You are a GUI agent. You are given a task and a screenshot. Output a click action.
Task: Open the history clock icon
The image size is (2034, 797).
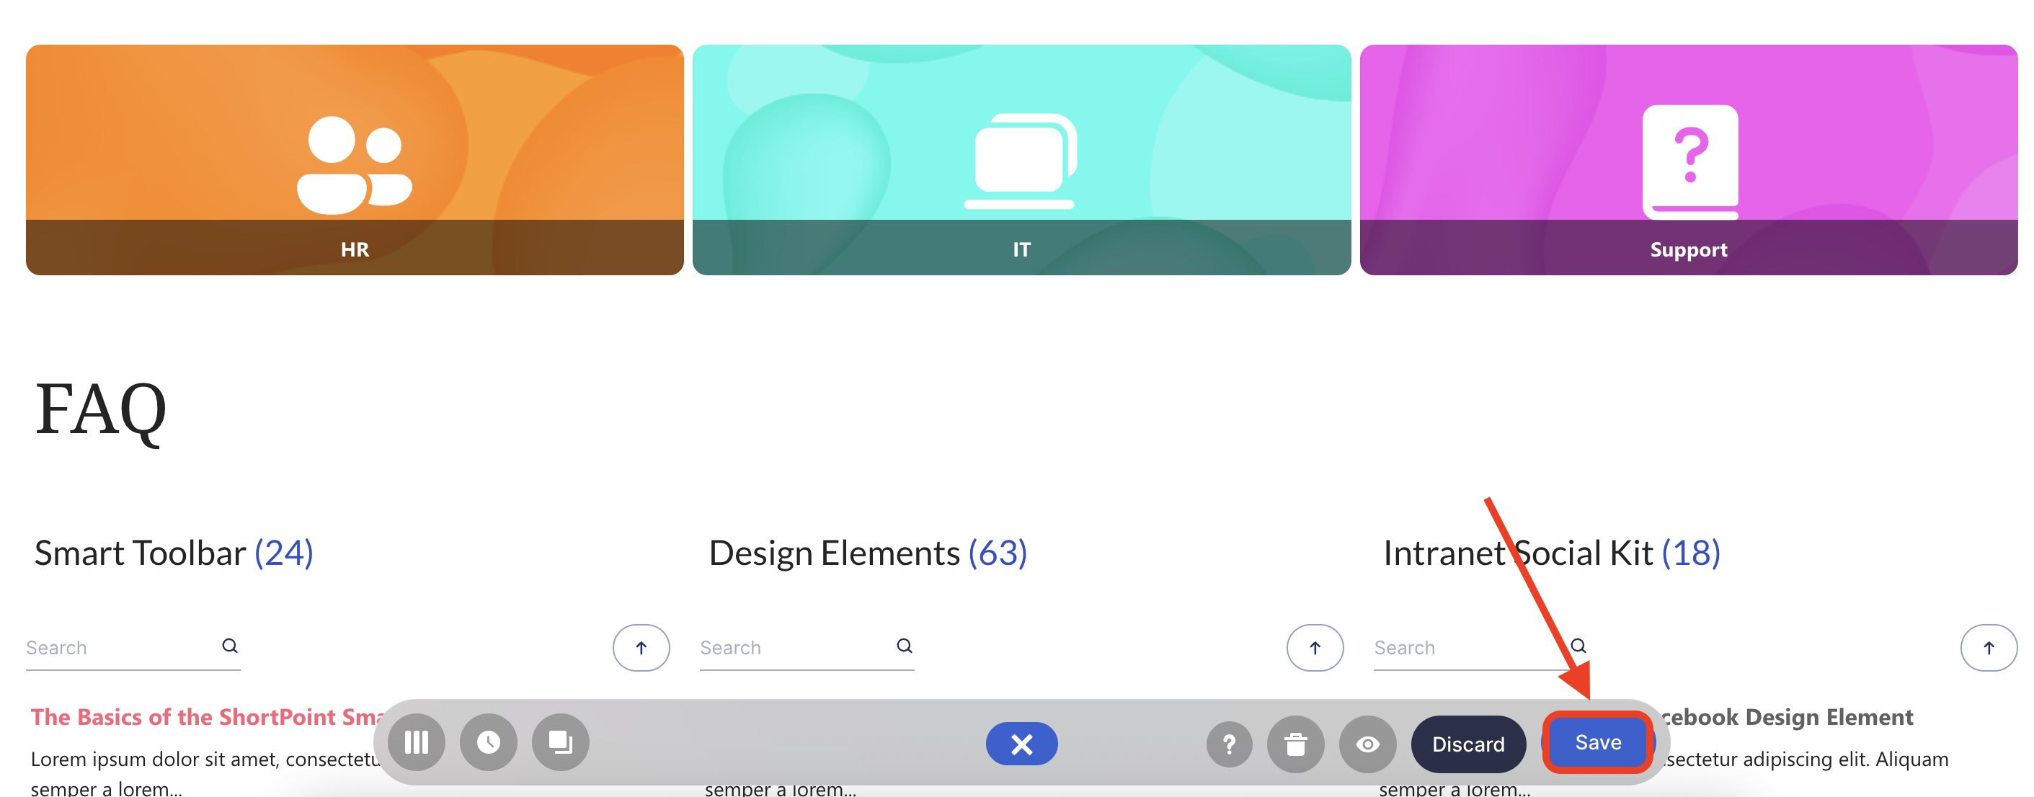point(488,742)
